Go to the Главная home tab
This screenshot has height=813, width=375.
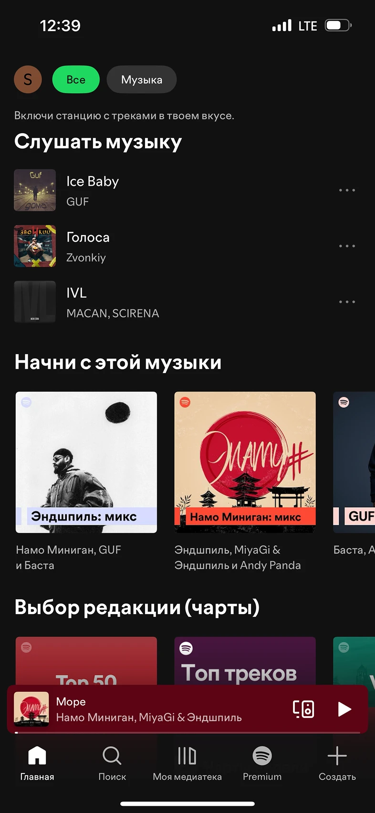pos(37,763)
